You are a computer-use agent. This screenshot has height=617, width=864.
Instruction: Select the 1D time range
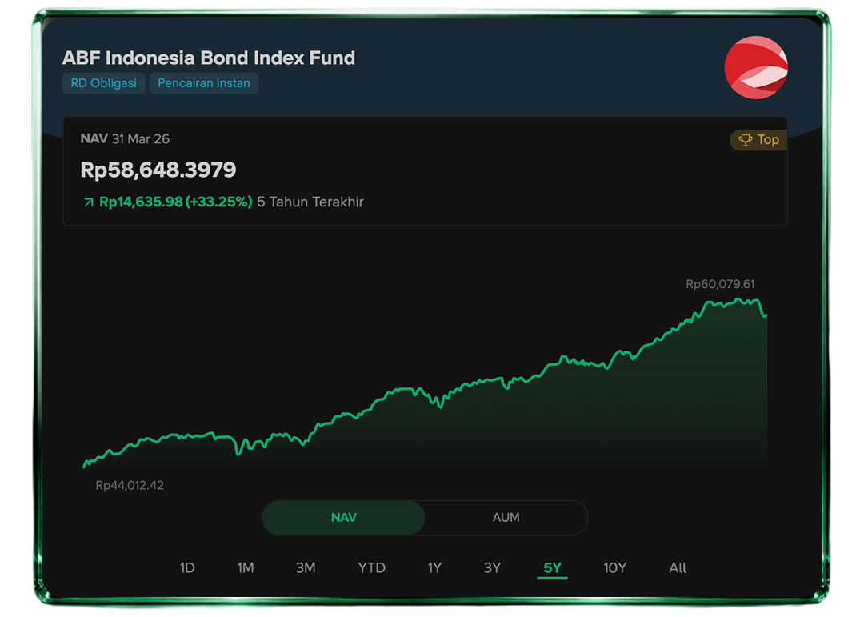187,568
